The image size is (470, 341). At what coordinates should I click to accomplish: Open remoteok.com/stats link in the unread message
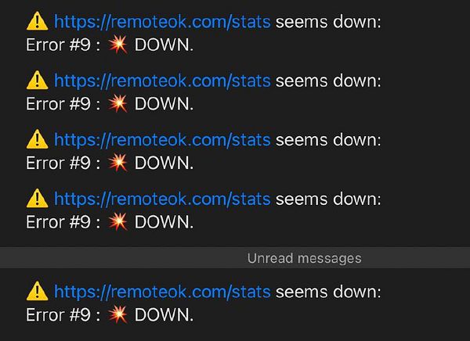tap(162, 293)
